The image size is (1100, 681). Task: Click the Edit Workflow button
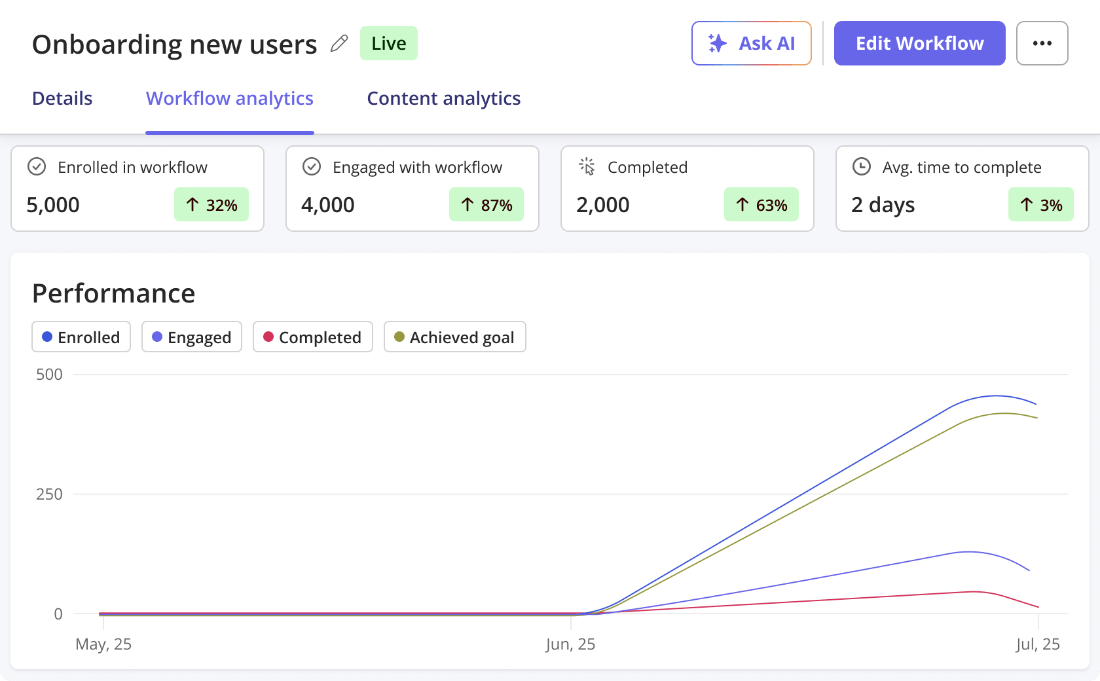coord(919,43)
